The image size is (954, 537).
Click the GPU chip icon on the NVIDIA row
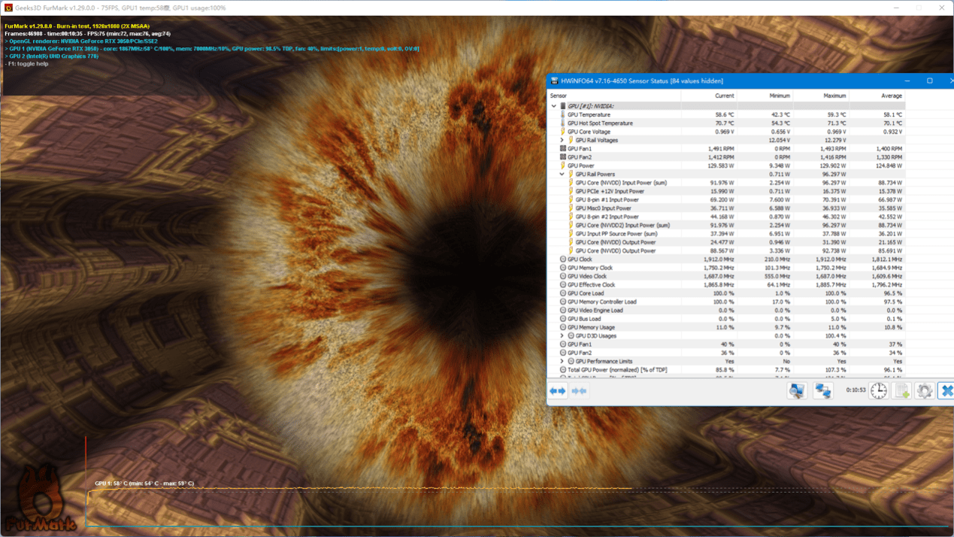click(565, 106)
